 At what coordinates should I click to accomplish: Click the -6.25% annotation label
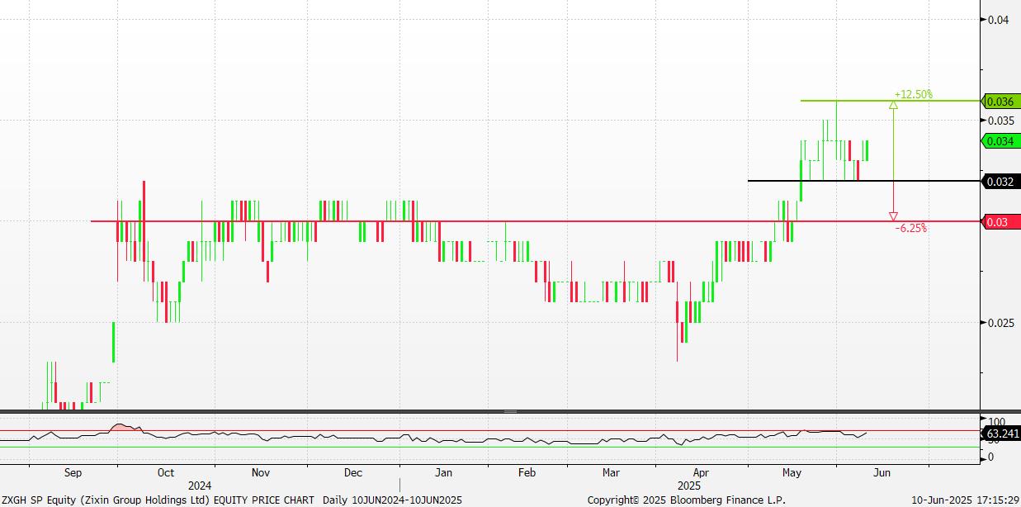pyautogui.click(x=910, y=229)
